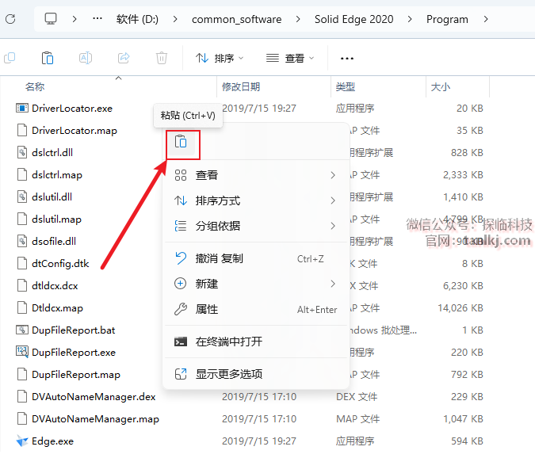535x458 pixels.
Task: Expand chevron after Solid Edge 2020 breadcrumb
Action: (x=410, y=19)
